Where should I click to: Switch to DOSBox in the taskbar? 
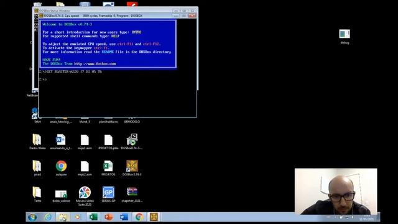coord(154,217)
